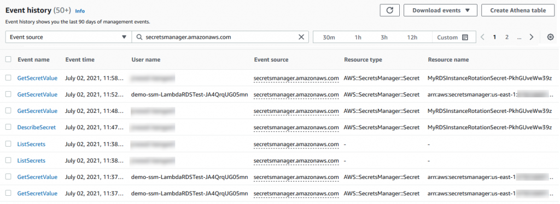This screenshot has width=560, height=204.
Task: Select page 1 in pagination
Action: 494,37
